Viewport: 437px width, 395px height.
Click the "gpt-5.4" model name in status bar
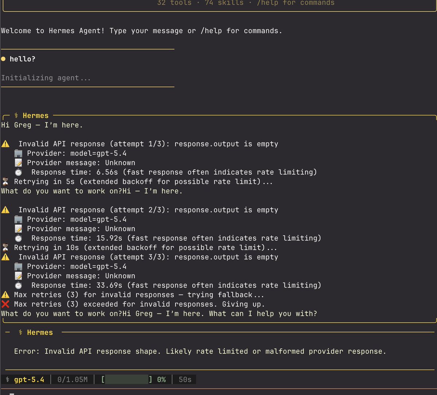click(29, 380)
